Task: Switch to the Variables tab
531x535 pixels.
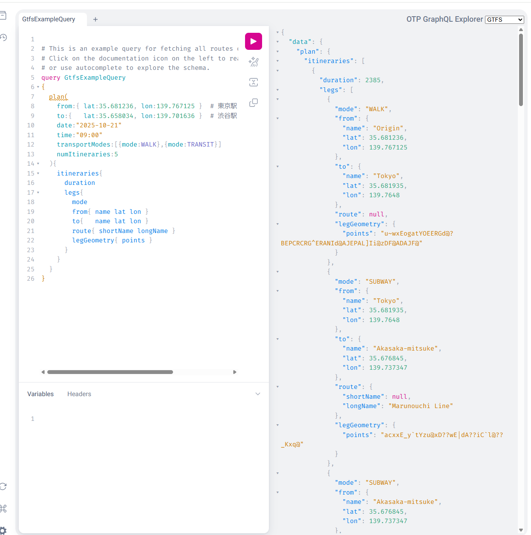Action: coord(40,394)
